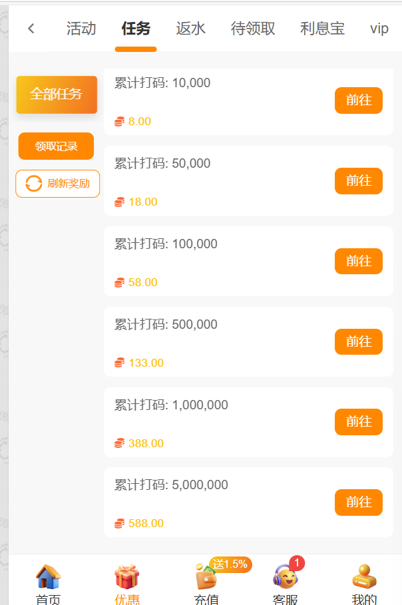This screenshot has height=605, width=402.
Task: Open the 优惠 gift box icon
Action: tap(126, 577)
